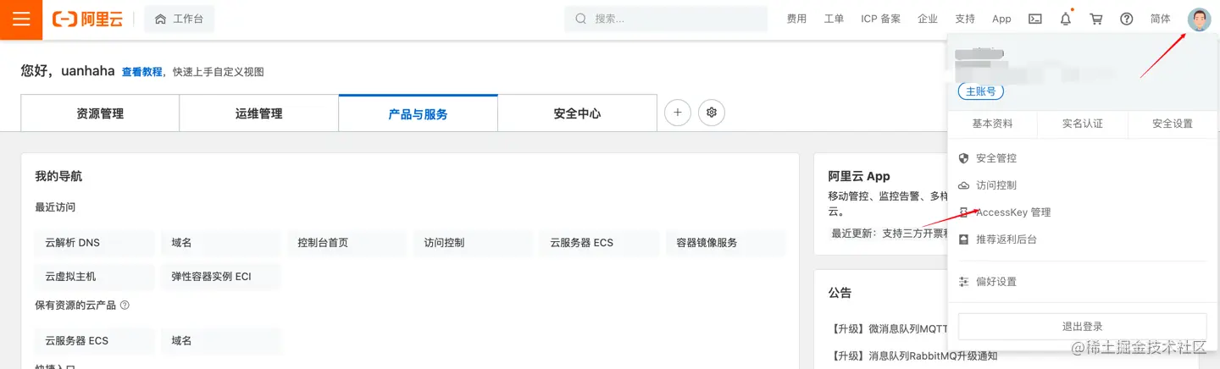This screenshot has width=1220, height=369.
Task: Click the 推荐返利后台 icon
Action: click(x=963, y=240)
